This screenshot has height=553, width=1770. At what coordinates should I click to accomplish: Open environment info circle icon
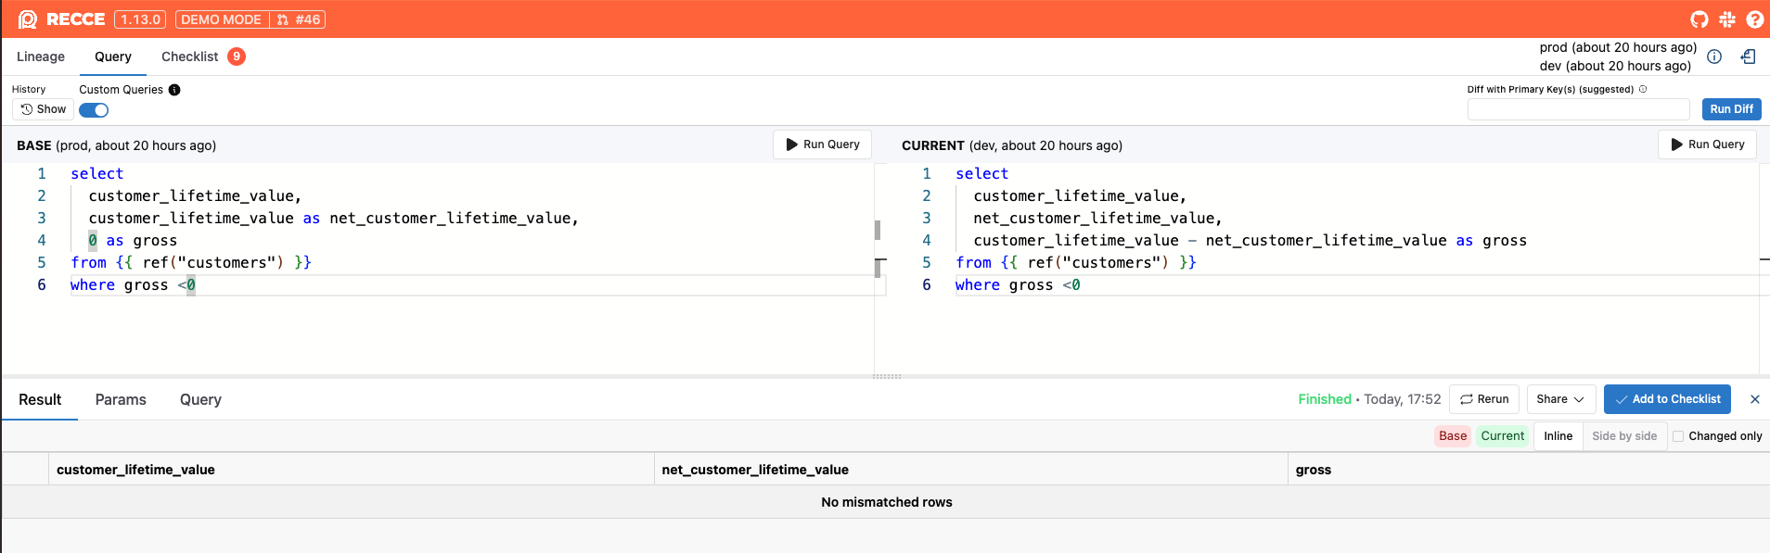(1714, 57)
